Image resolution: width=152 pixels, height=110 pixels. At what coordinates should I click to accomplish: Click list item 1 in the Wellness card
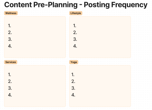(10, 26)
